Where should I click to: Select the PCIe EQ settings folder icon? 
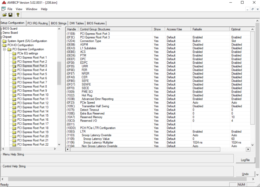coord(14,53)
